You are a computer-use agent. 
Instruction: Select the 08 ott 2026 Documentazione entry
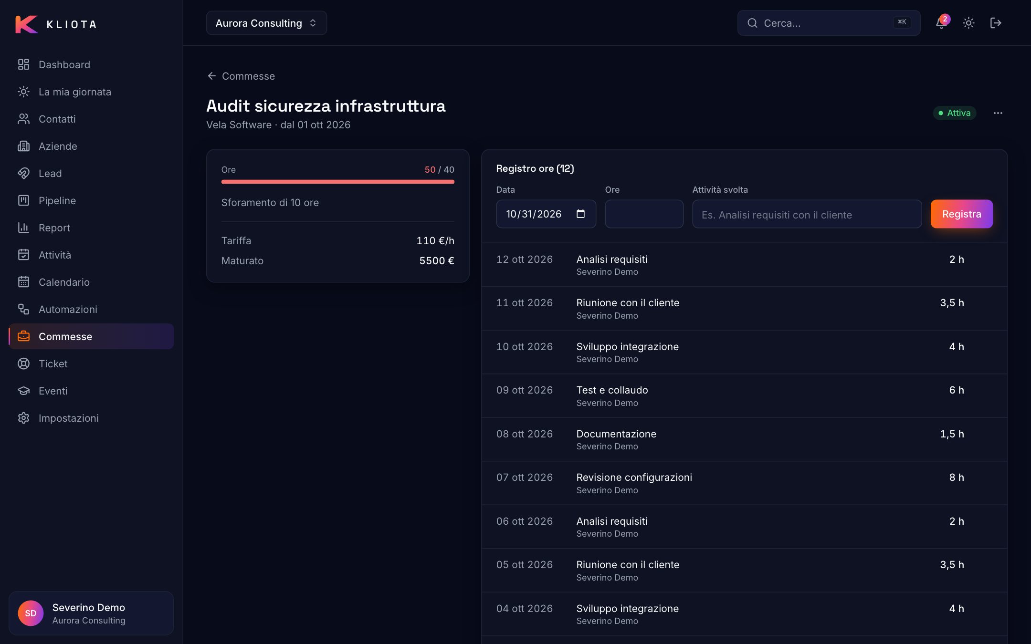pyautogui.click(x=744, y=439)
